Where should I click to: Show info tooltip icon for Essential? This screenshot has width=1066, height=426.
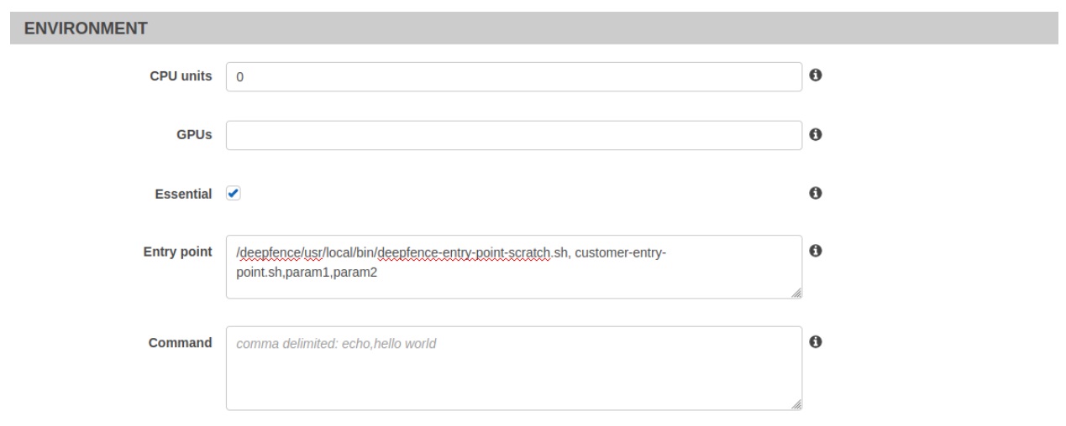(814, 193)
